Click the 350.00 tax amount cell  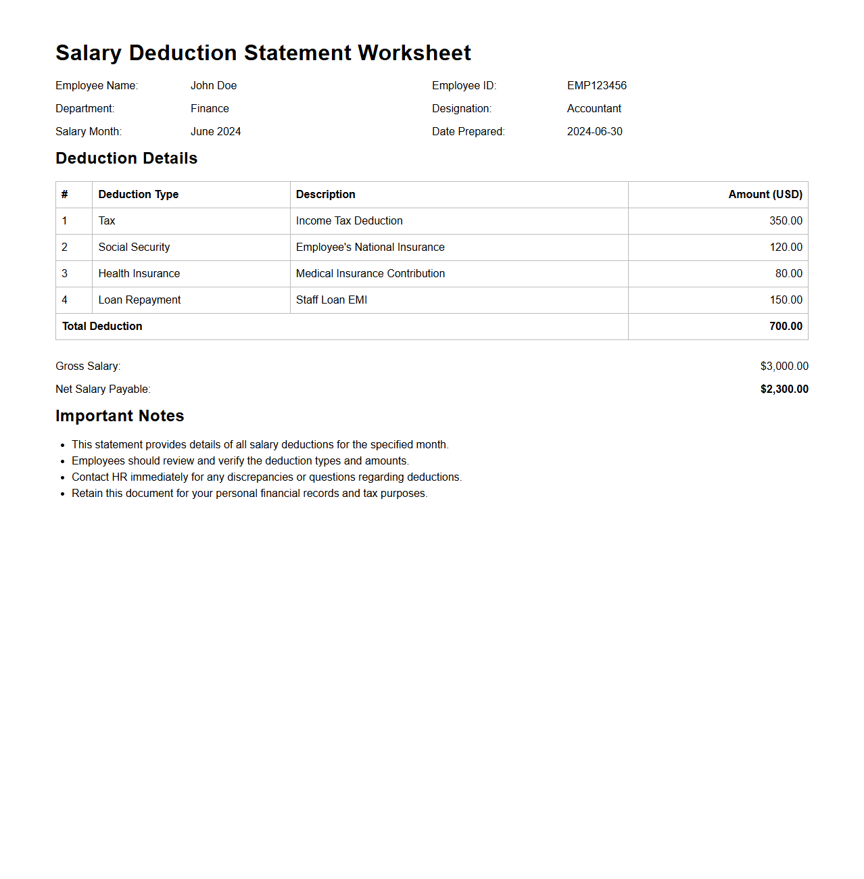coord(786,221)
